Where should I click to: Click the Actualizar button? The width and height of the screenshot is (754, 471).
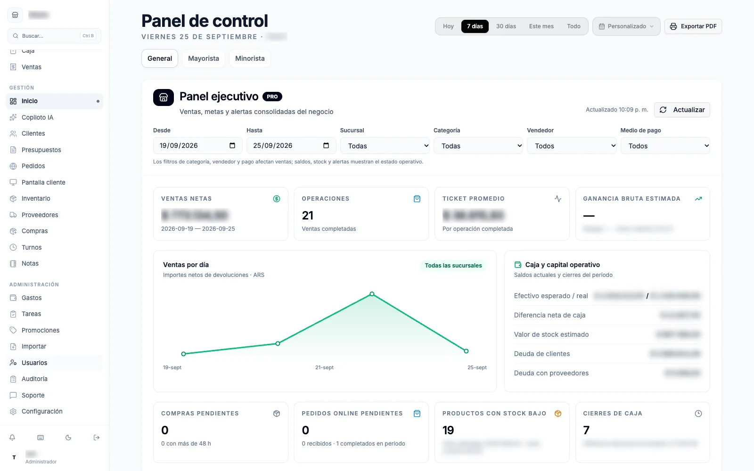(x=682, y=110)
